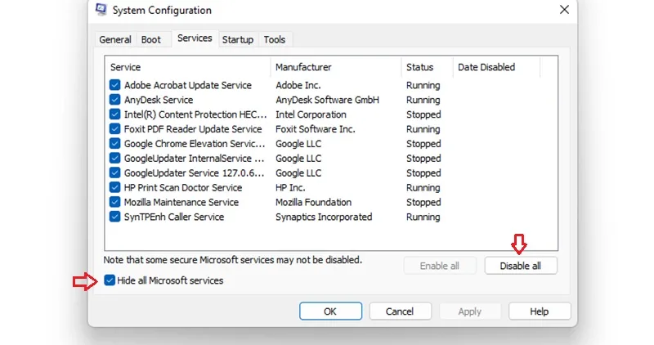654x345 pixels.
Task: Sort by the Manufacturer column header
Action: [x=336, y=67]
